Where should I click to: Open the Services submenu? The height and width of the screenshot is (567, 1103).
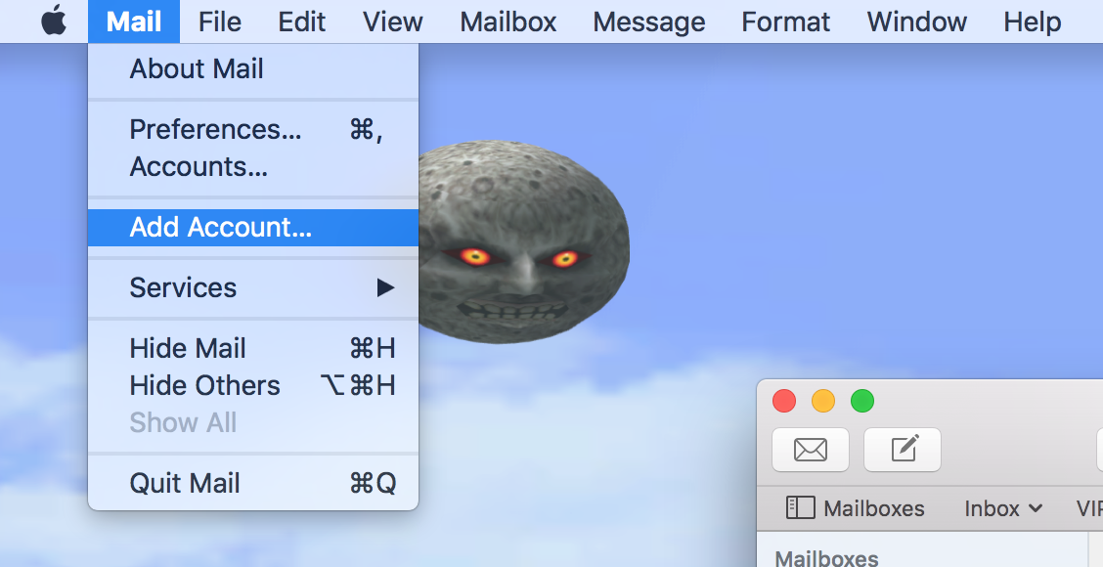tap(253, 287)
